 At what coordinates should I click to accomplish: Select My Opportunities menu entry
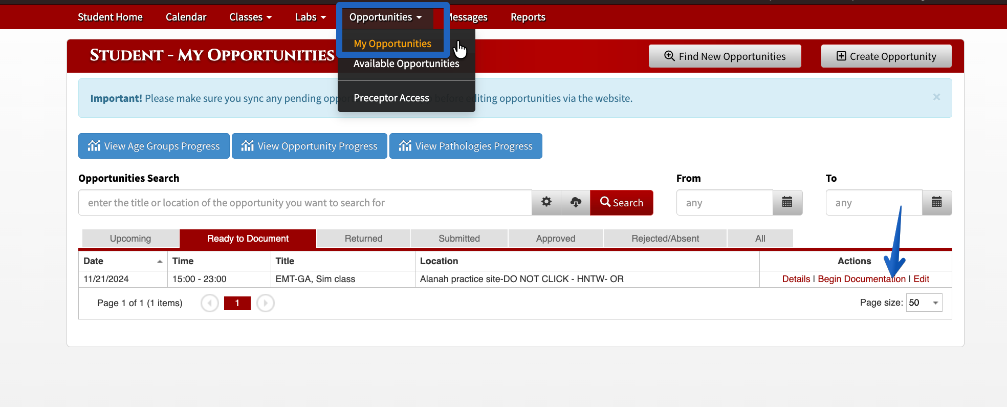tap(392, 44)
